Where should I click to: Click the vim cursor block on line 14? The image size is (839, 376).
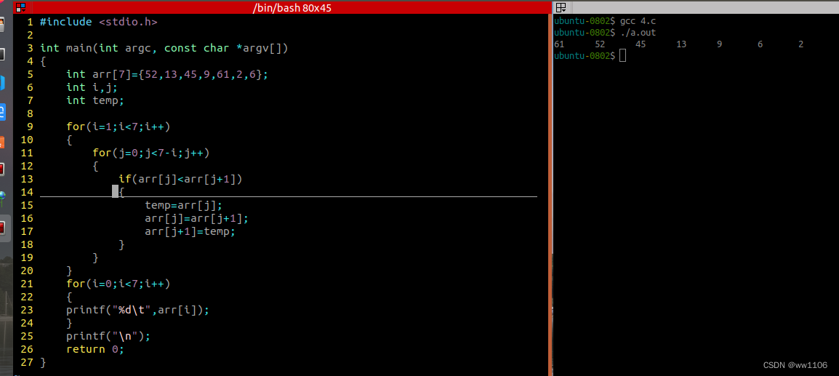(x=115, y=191)
